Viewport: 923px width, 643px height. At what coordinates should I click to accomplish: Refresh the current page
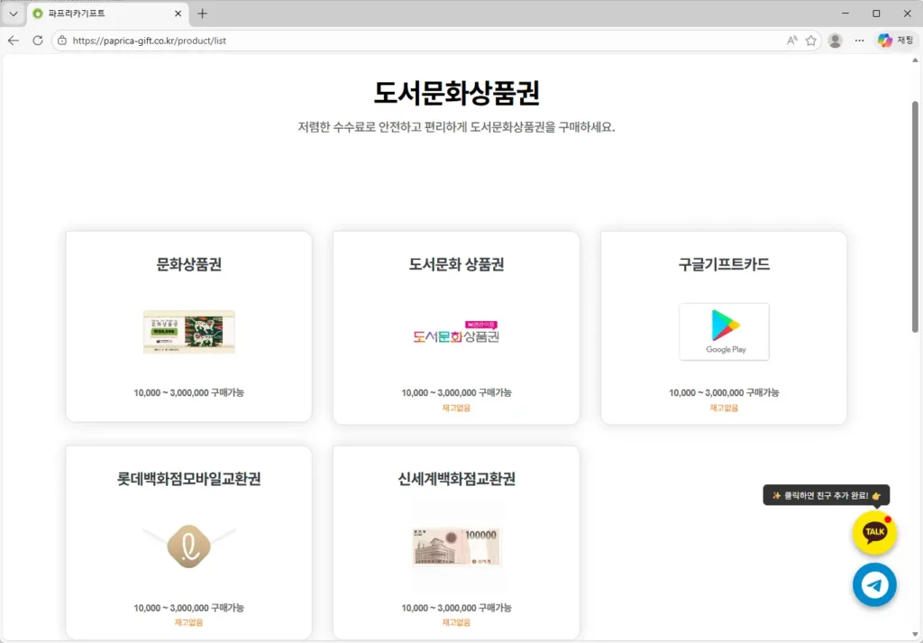(36, 40)
